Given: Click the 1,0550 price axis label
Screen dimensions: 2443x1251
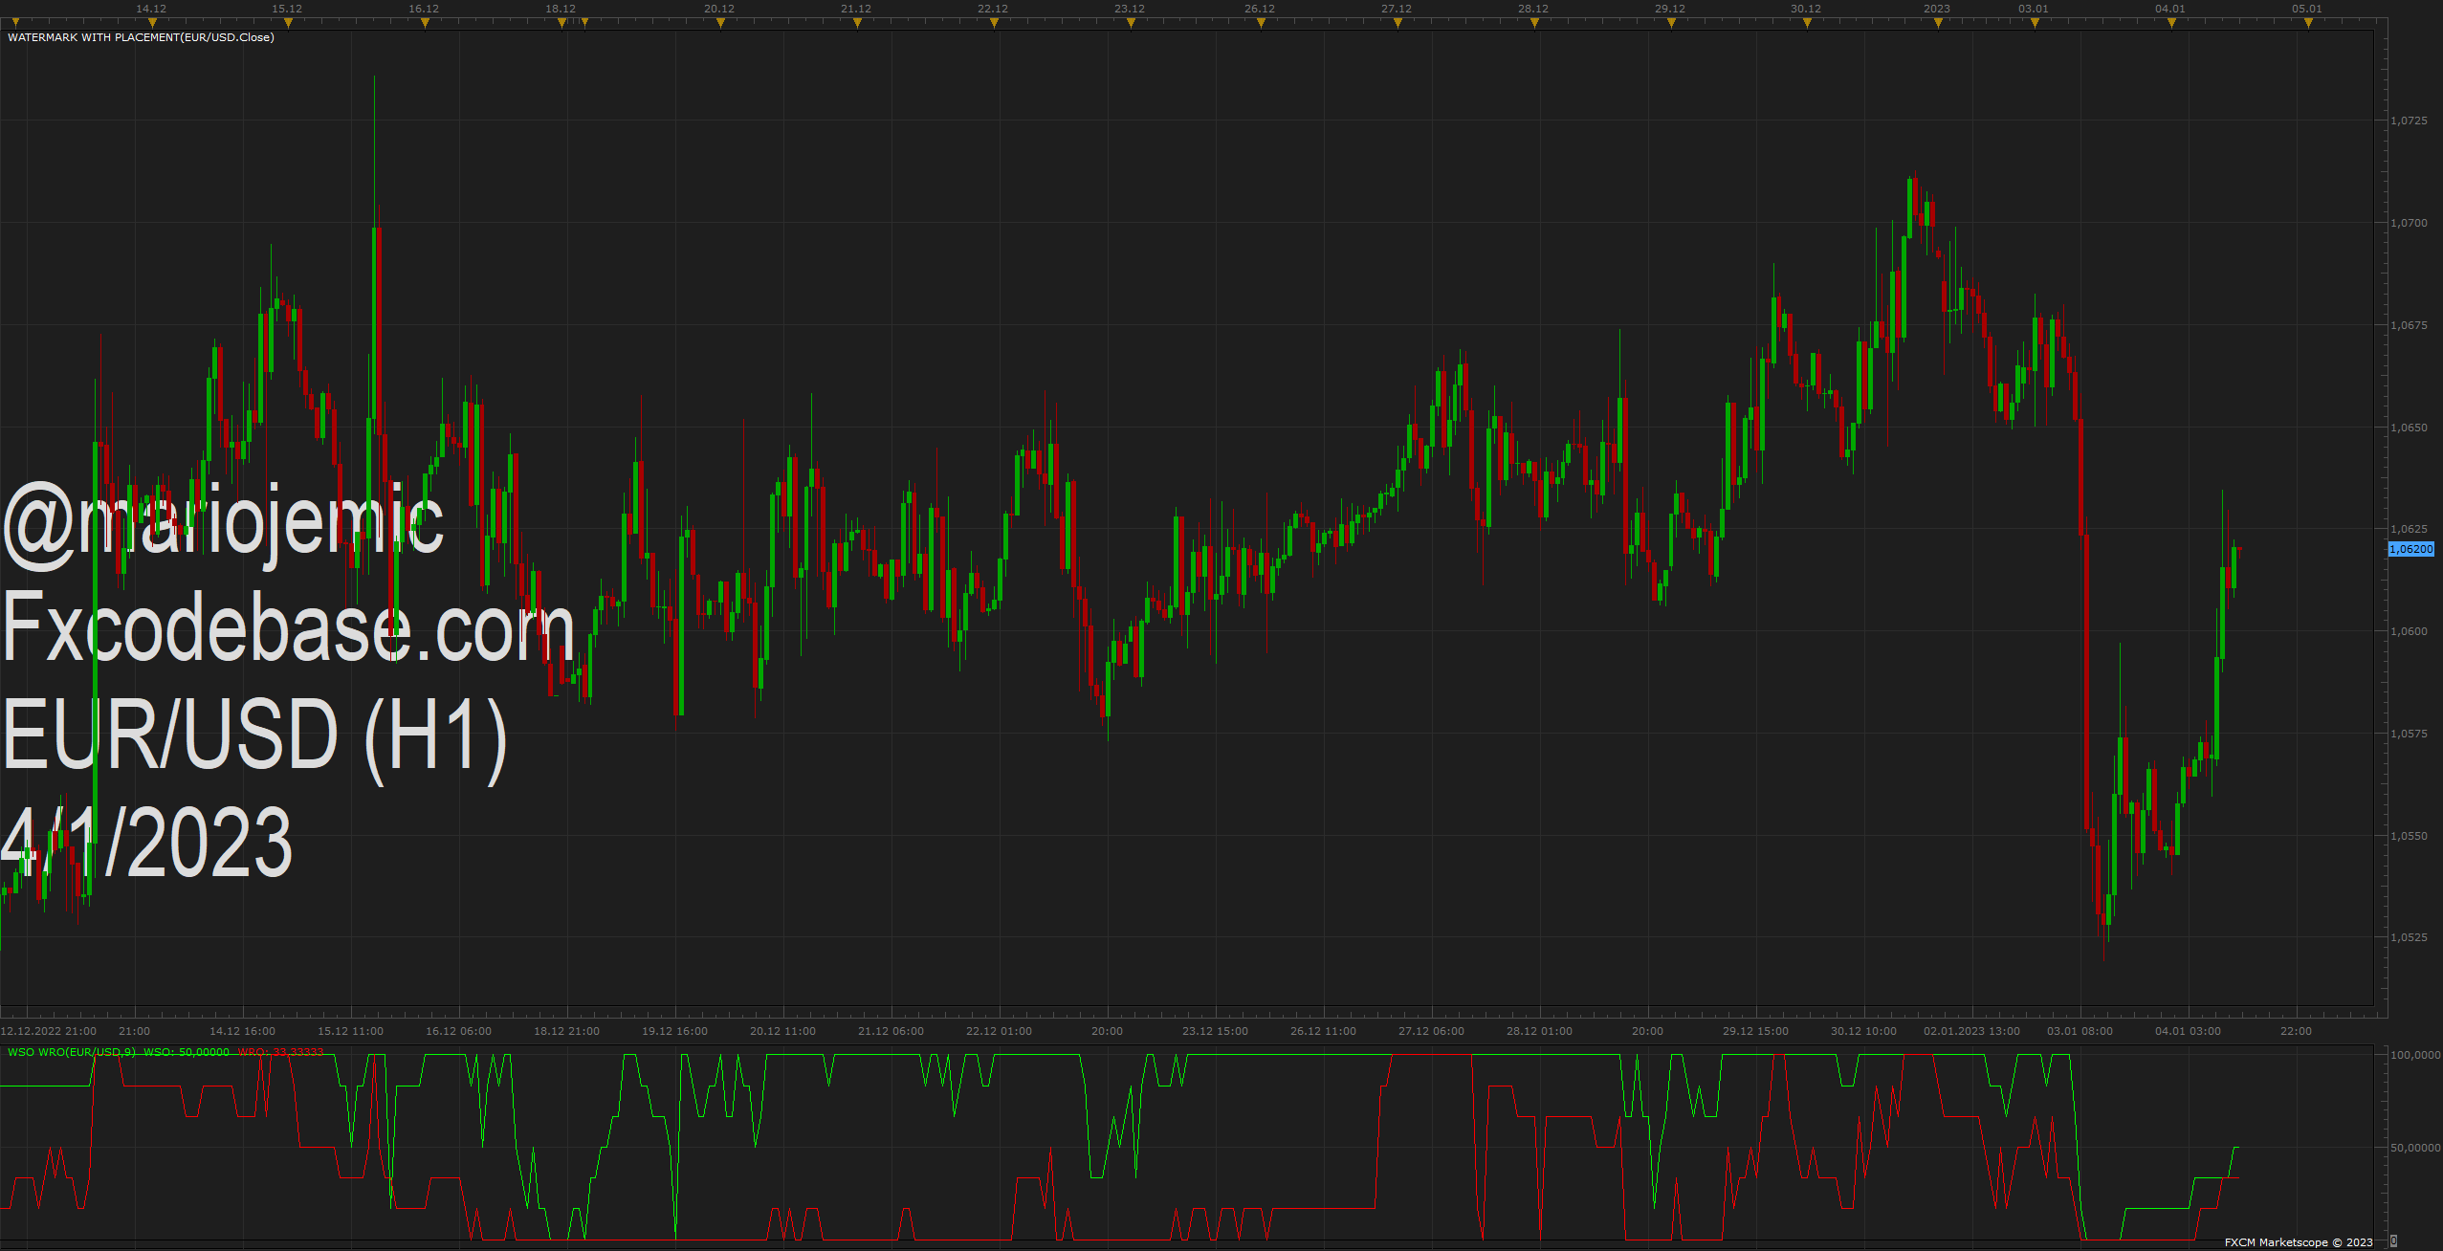Looking at the screenshot, I should coord(2409,836).
